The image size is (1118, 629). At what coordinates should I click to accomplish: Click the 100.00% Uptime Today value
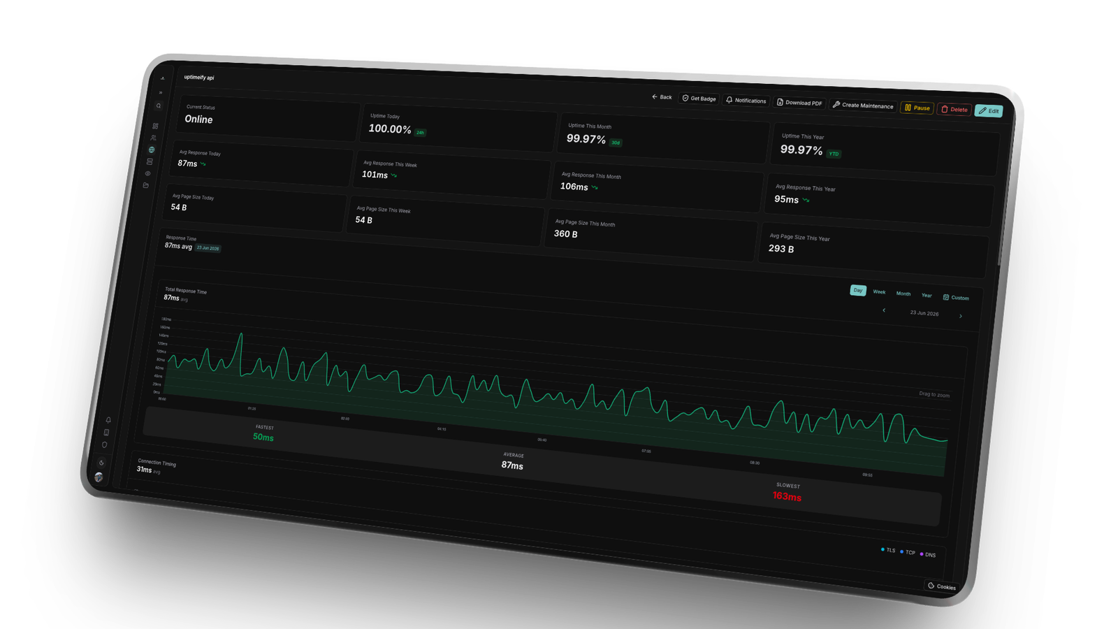pos(390,129)
